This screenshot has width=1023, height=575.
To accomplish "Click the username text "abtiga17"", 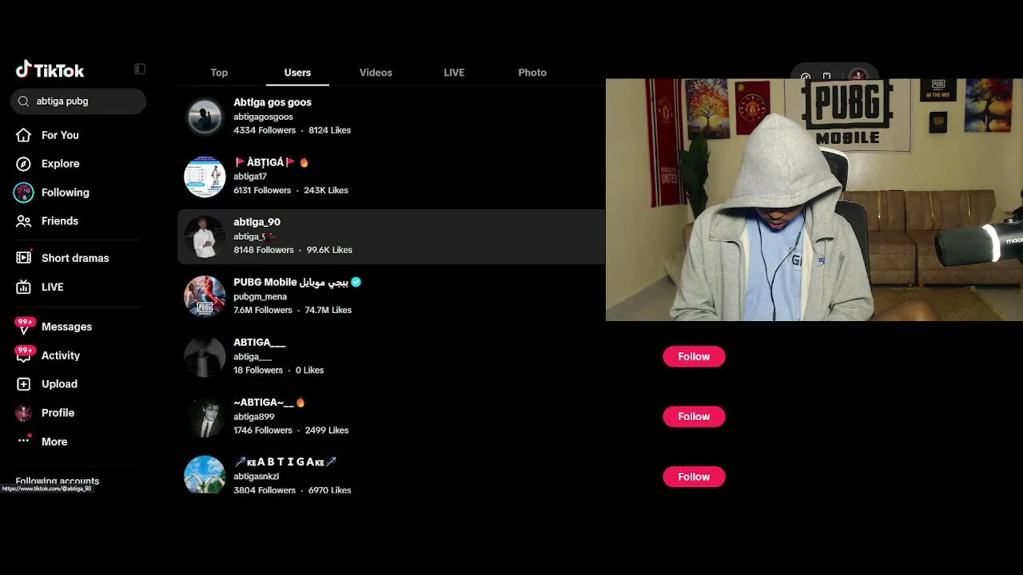I will point(250,176).
